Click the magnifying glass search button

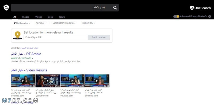click(x=115, y=8)
